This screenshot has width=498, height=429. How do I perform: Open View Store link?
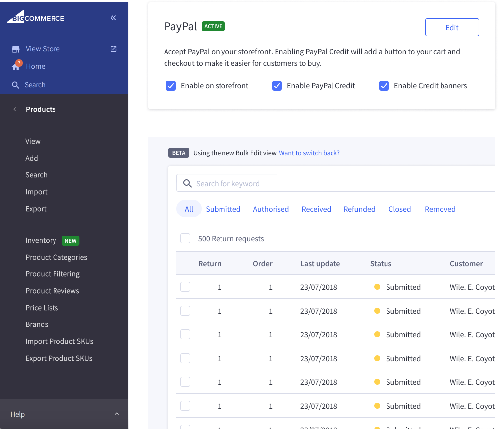coord(43,49)
